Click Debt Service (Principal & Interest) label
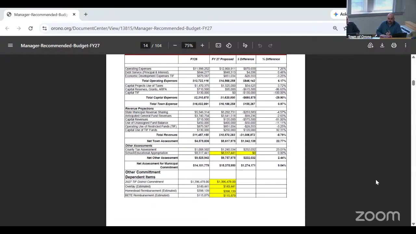This screenshot has width=416, height=234. [147, 72]
